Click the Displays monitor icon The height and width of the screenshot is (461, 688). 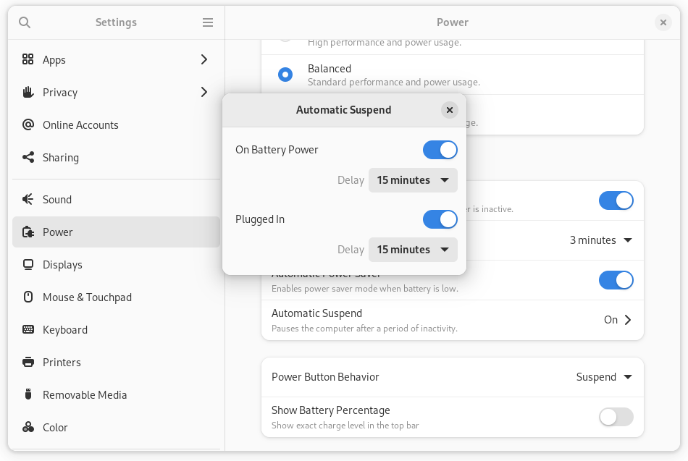pyautogui.click(x=28, y=264)
